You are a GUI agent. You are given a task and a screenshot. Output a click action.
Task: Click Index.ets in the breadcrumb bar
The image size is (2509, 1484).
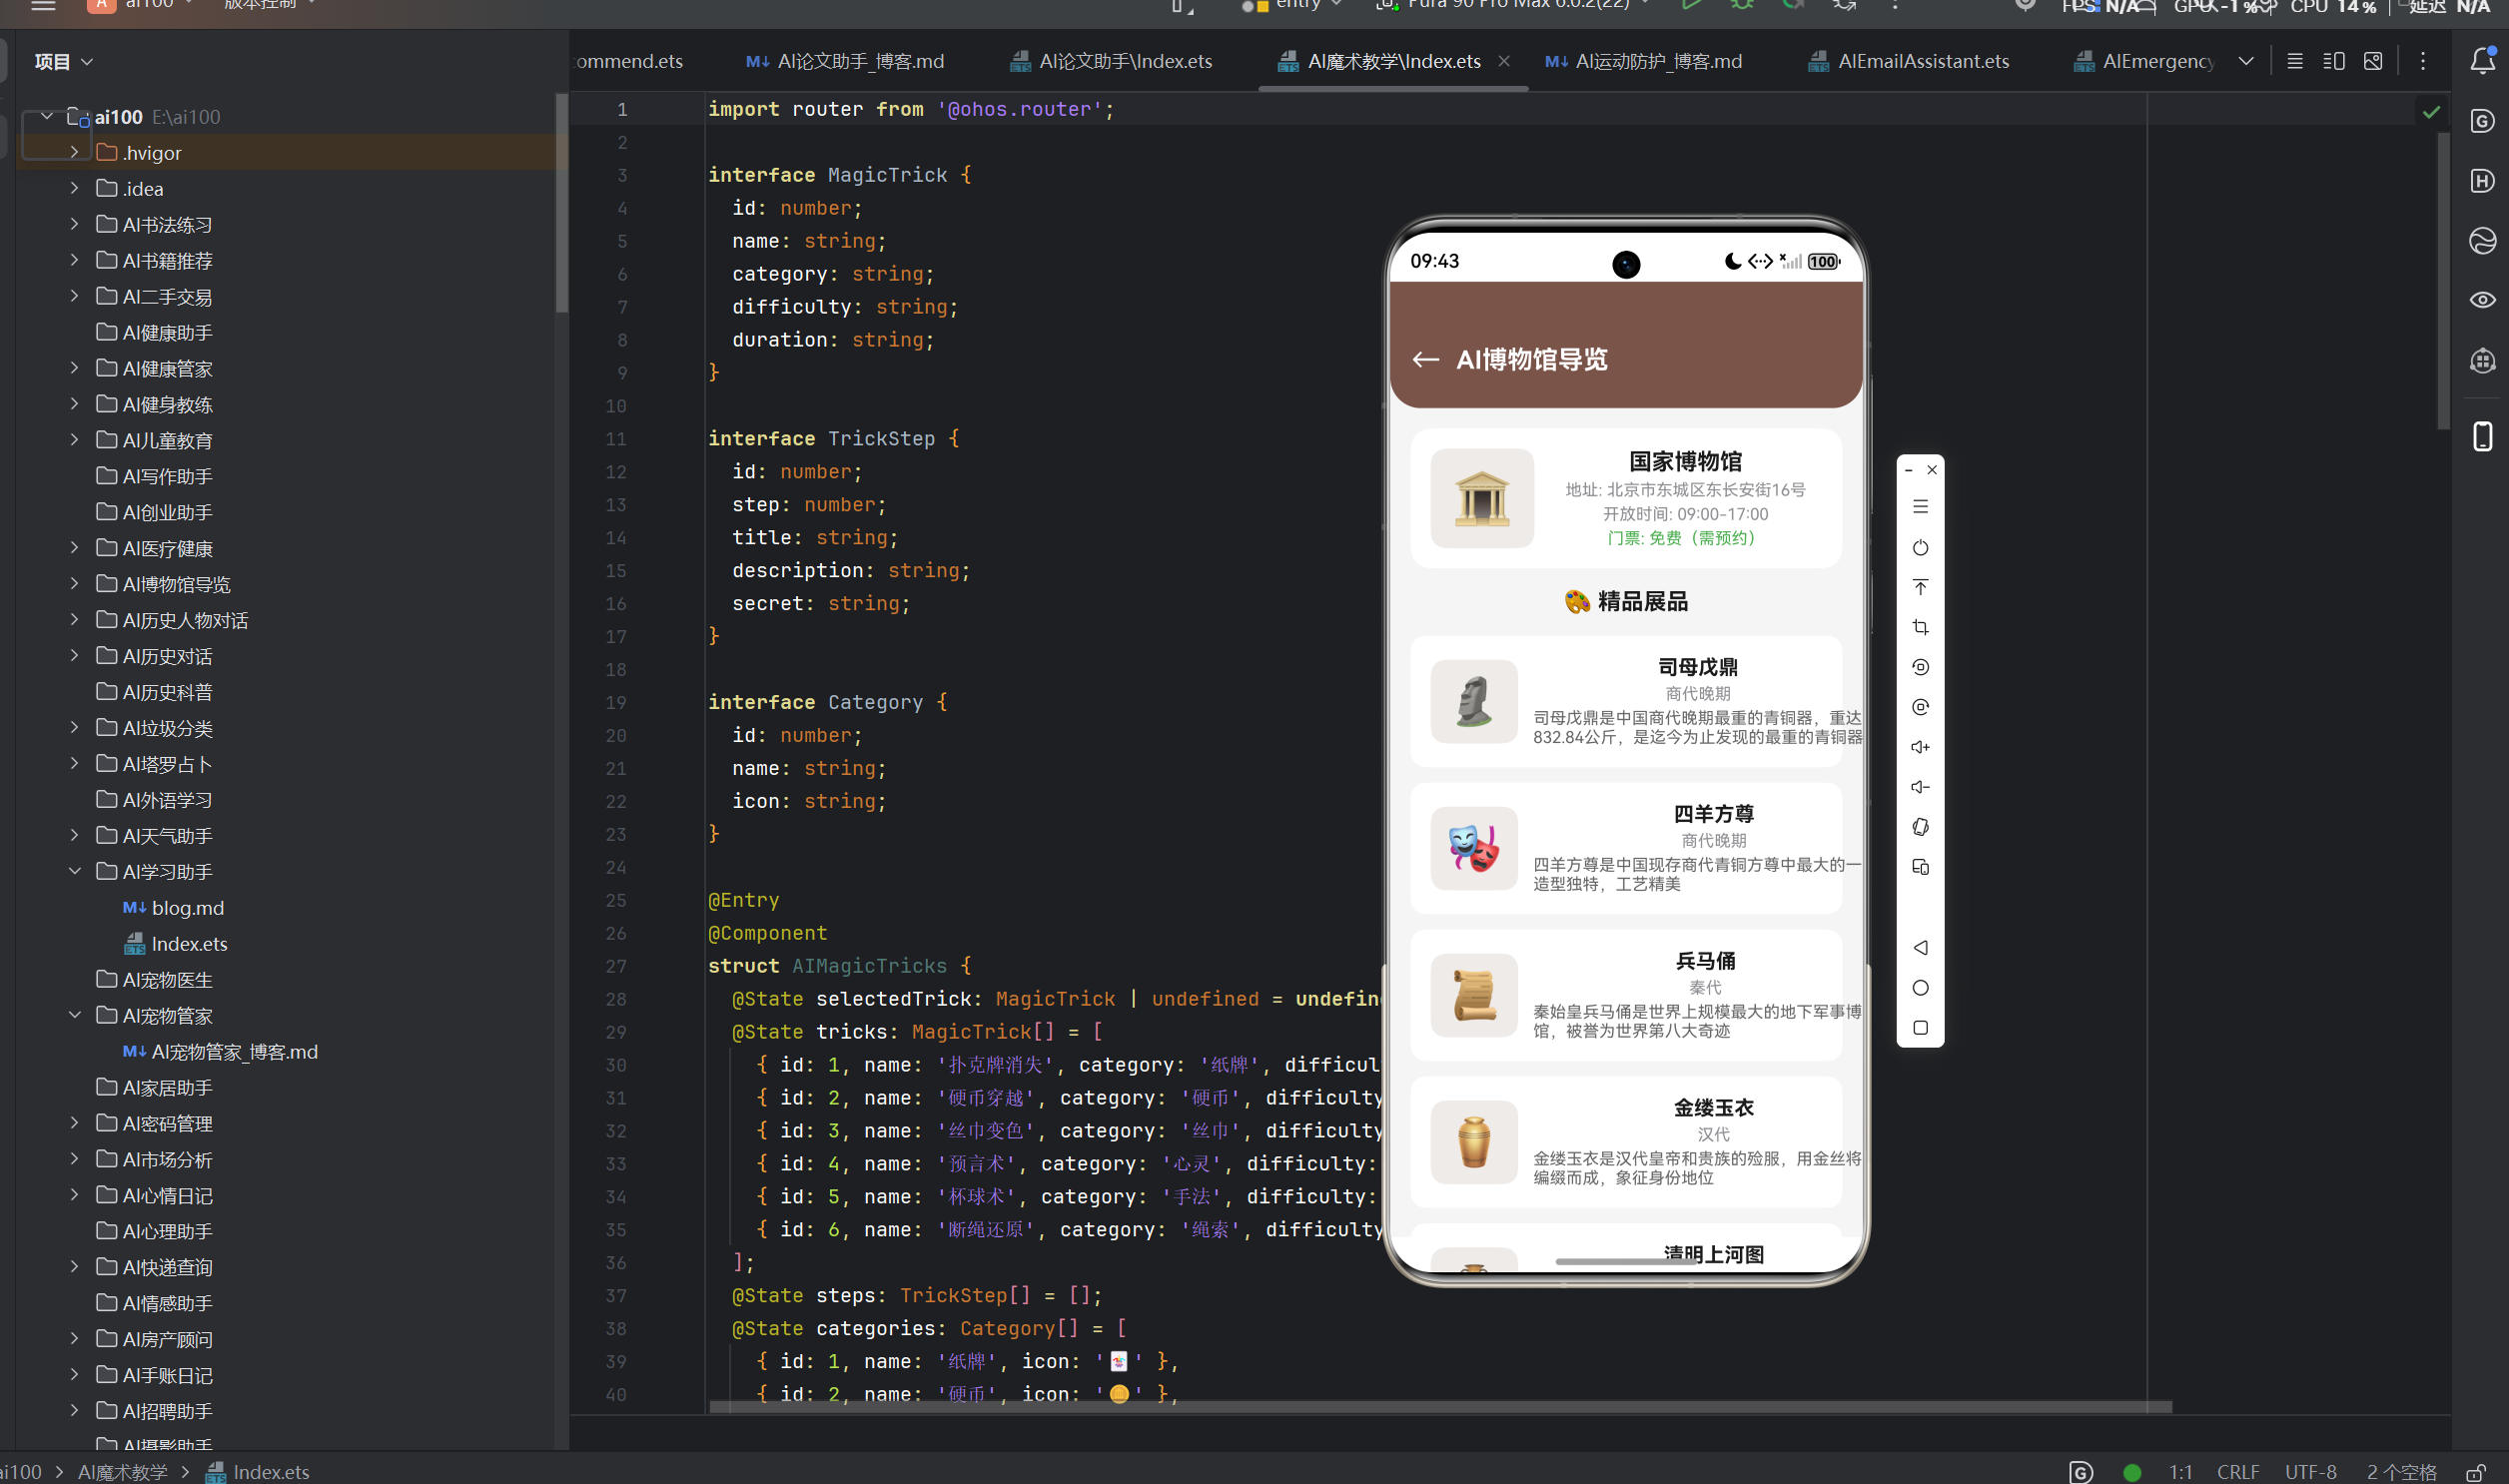258,1473
